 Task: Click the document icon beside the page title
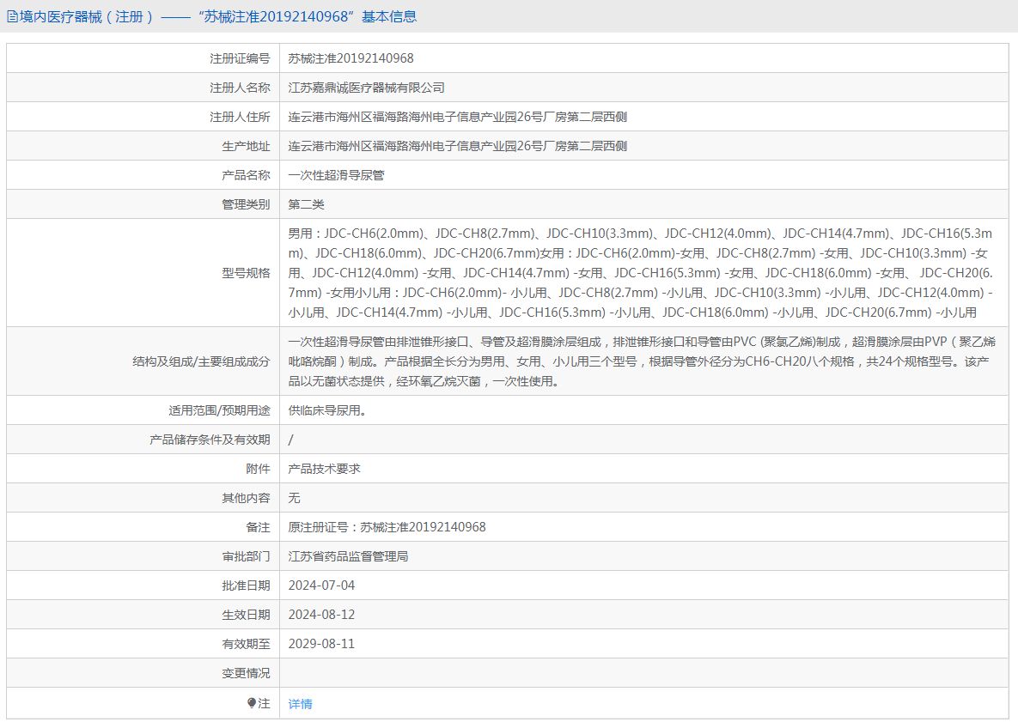pyautogui.click(x=12, y=17)
